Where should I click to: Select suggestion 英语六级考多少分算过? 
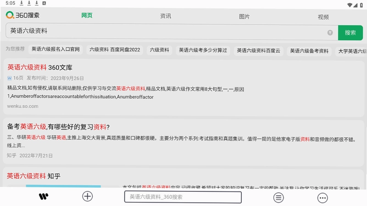tap(203, 50)
